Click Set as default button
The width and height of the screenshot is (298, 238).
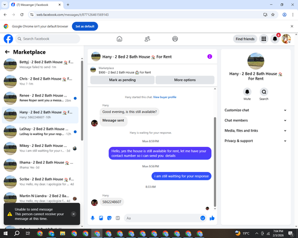85,26
